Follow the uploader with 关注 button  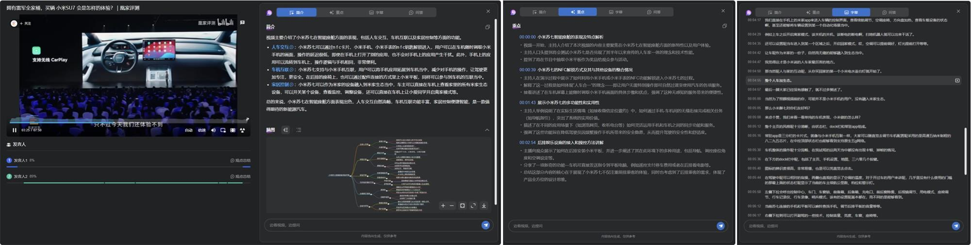click(25, 23)
